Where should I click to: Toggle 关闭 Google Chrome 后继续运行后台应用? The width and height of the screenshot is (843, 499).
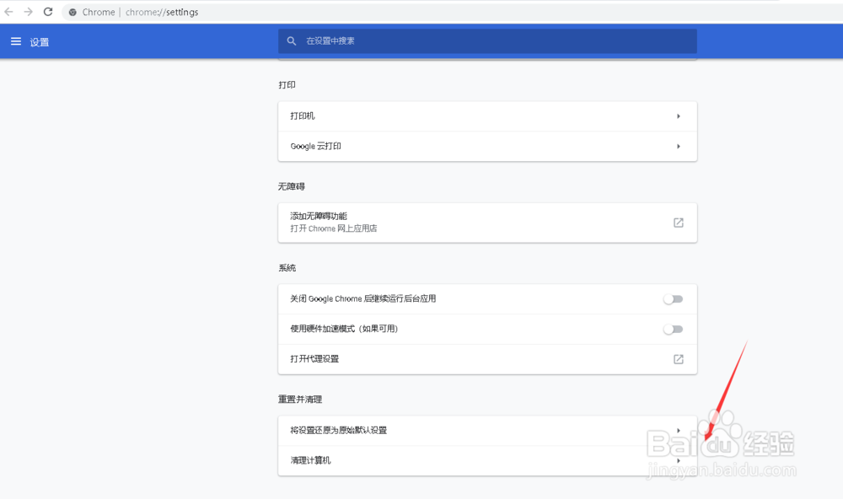tap(673, 299)
